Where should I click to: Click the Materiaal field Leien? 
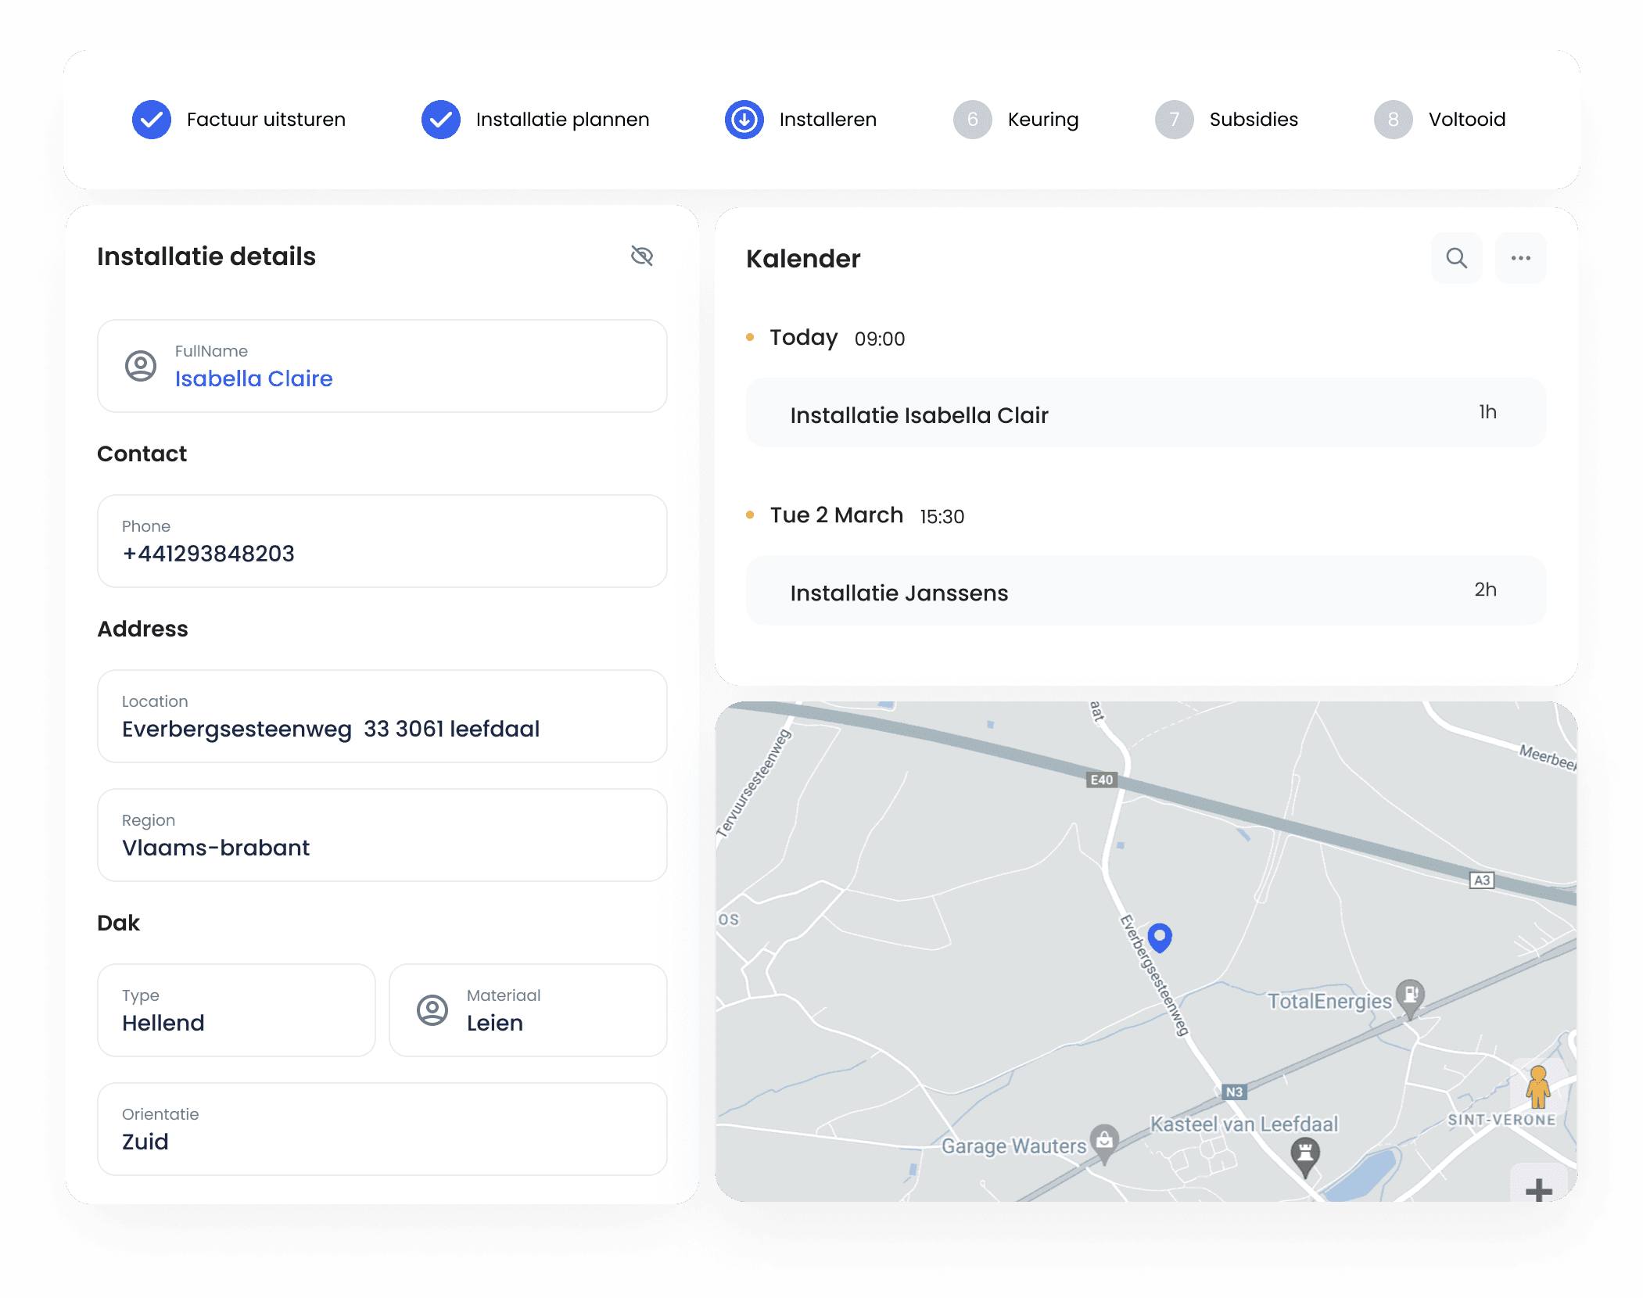point(528,1010)
